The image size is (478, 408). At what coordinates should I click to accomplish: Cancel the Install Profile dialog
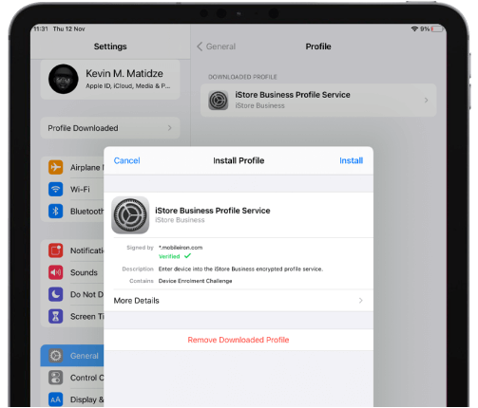126,160
